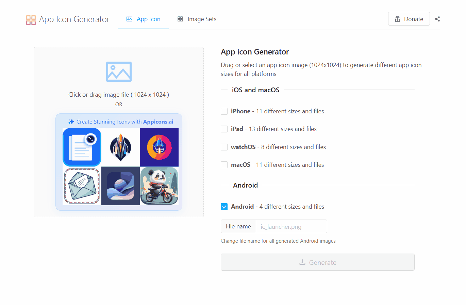
Task: Select the rocket shield sample icon
Action: [x=120, y=147]
